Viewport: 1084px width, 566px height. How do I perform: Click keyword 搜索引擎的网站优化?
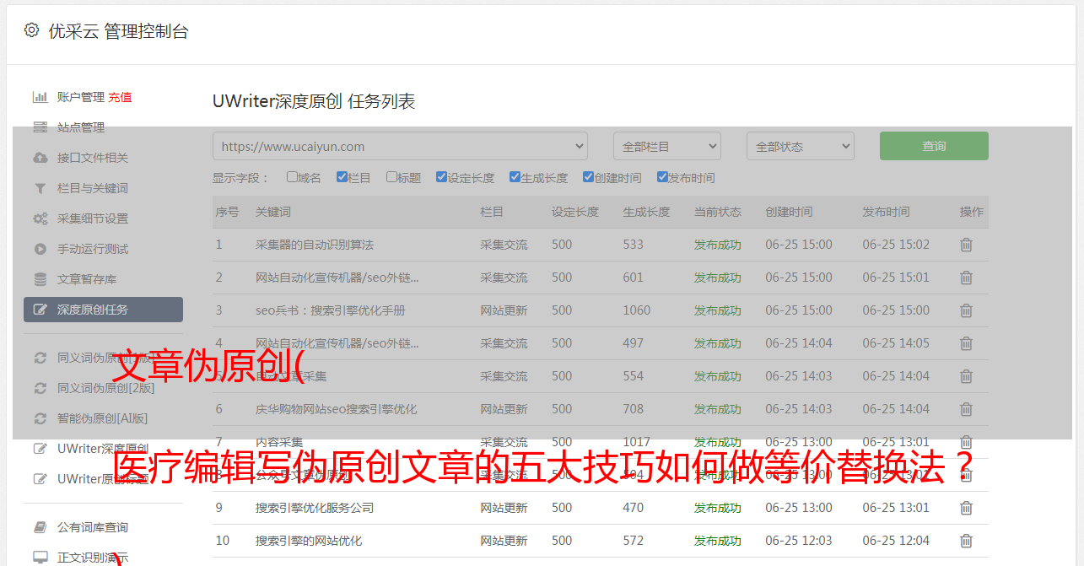[309, 541]
